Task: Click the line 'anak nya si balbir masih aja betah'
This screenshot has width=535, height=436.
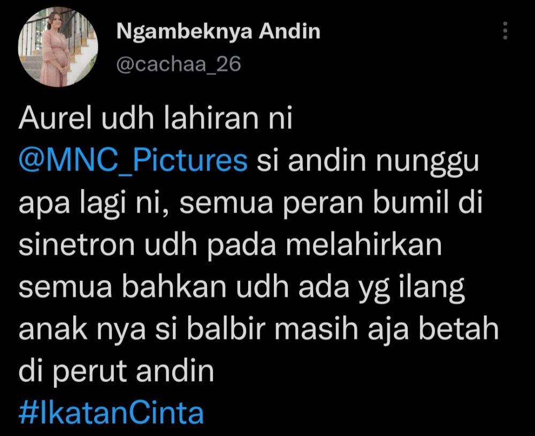Action: point(258,330)
